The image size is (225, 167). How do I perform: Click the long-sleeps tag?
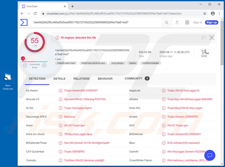pos(117,63)
